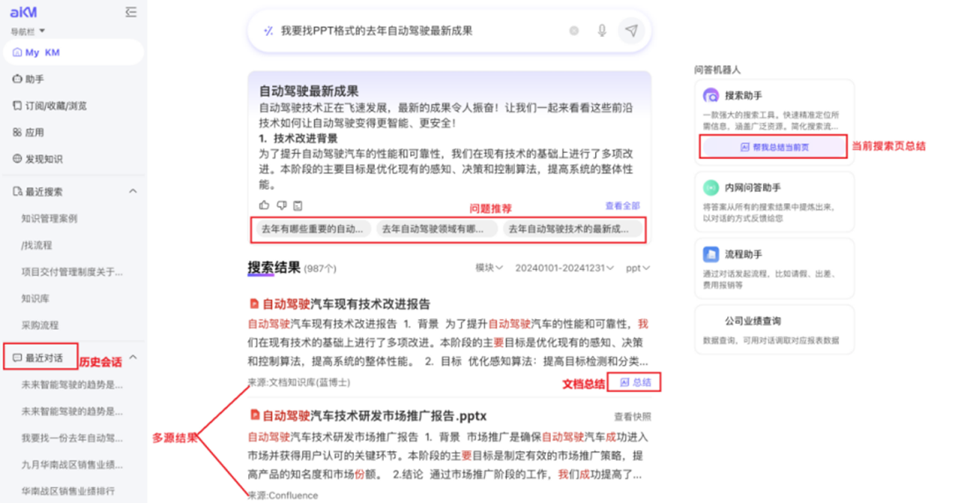Collapse the 最近搜索 section

click(133, 192)
